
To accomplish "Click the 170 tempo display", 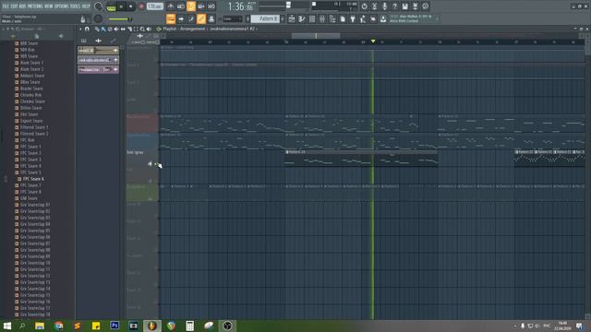I will [155, 6].
